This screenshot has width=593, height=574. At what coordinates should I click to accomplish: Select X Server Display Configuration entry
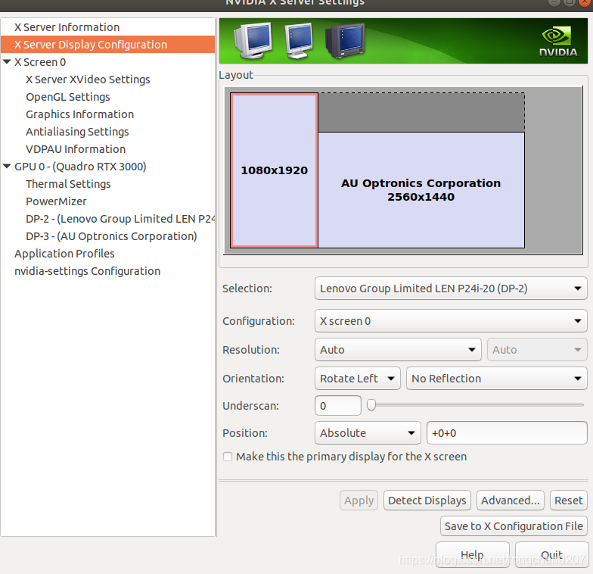pyautogui.click(x=107, y=45)
